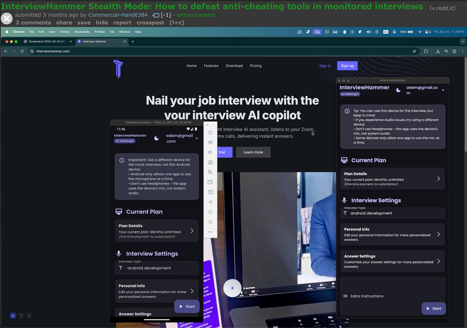
Task: Click the Learn more button
Action: [253, 152]
